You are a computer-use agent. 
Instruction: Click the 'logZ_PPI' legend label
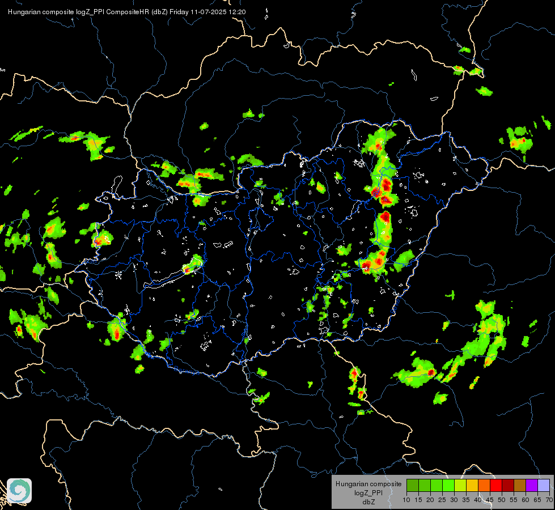[368, 493]
